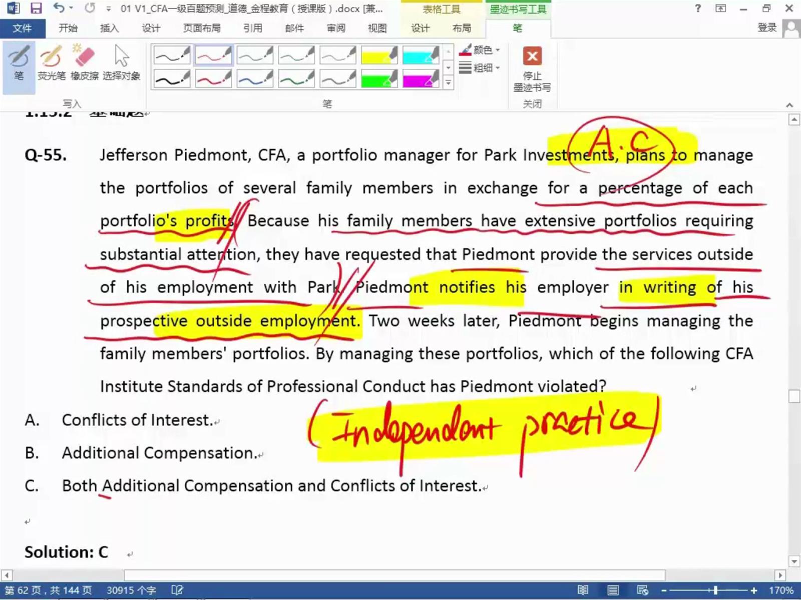Switch to Read Mode view in status bar
Viewport: 801px width, 600px height.
[583, 590]
